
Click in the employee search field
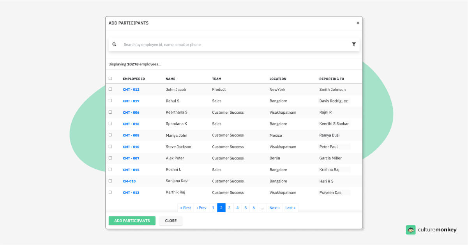tap(234, 44)
